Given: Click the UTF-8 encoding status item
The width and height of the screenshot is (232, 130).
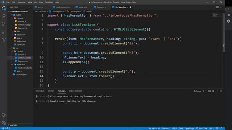Looking at the screenshot, I should (174, 129).
